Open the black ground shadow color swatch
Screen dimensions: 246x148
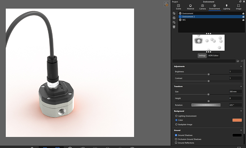click(x=237, y=135)
